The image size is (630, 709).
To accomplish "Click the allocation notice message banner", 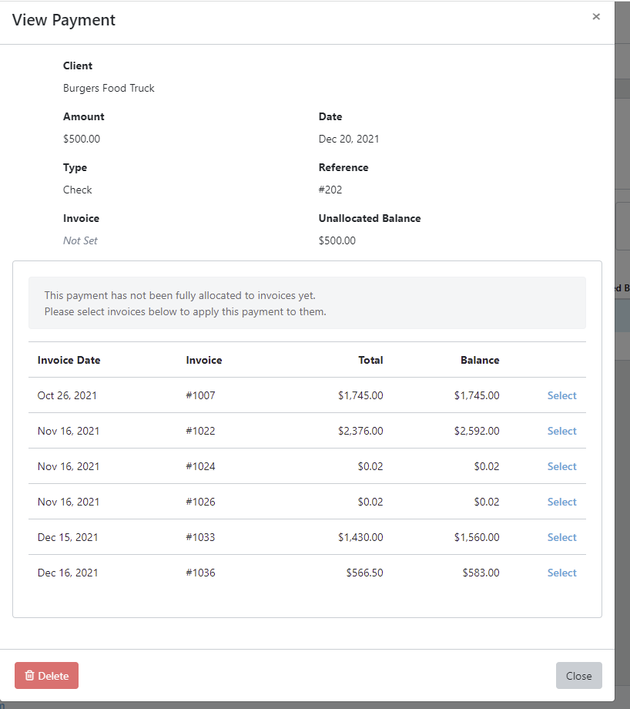I will [307, 303].
